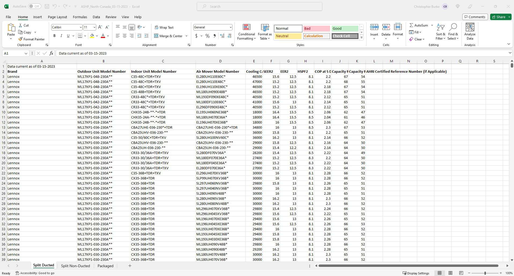
Task: Select cell B3 ML17XP1-048-230A**
Action: 103,76
